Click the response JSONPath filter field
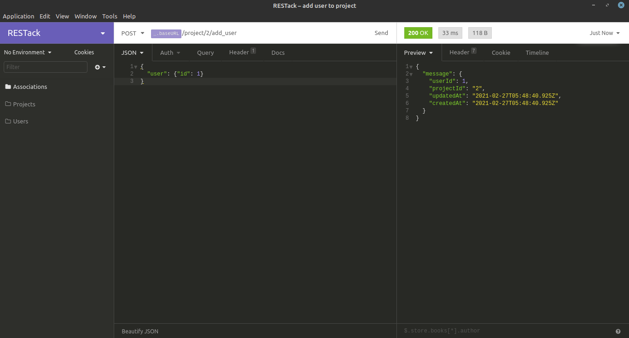This screenshot has height=338, width=629. point(505,331)
